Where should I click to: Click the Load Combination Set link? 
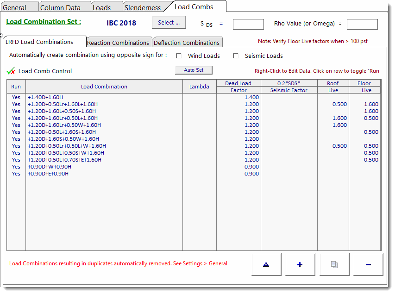44,22
